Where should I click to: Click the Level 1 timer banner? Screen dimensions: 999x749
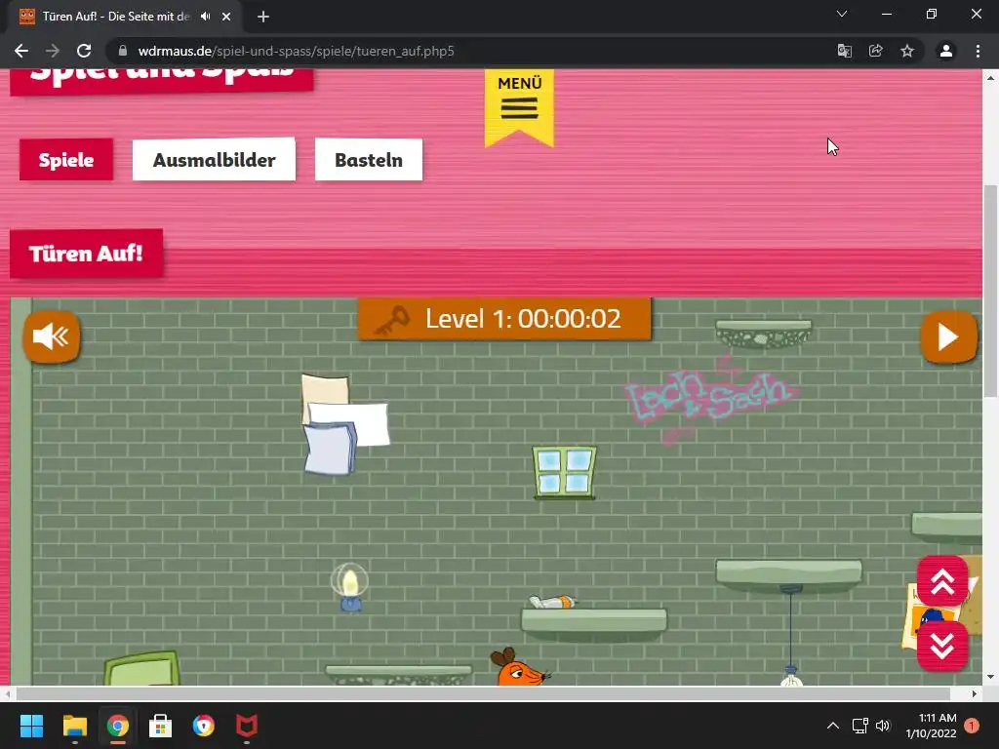click(504, 319)
